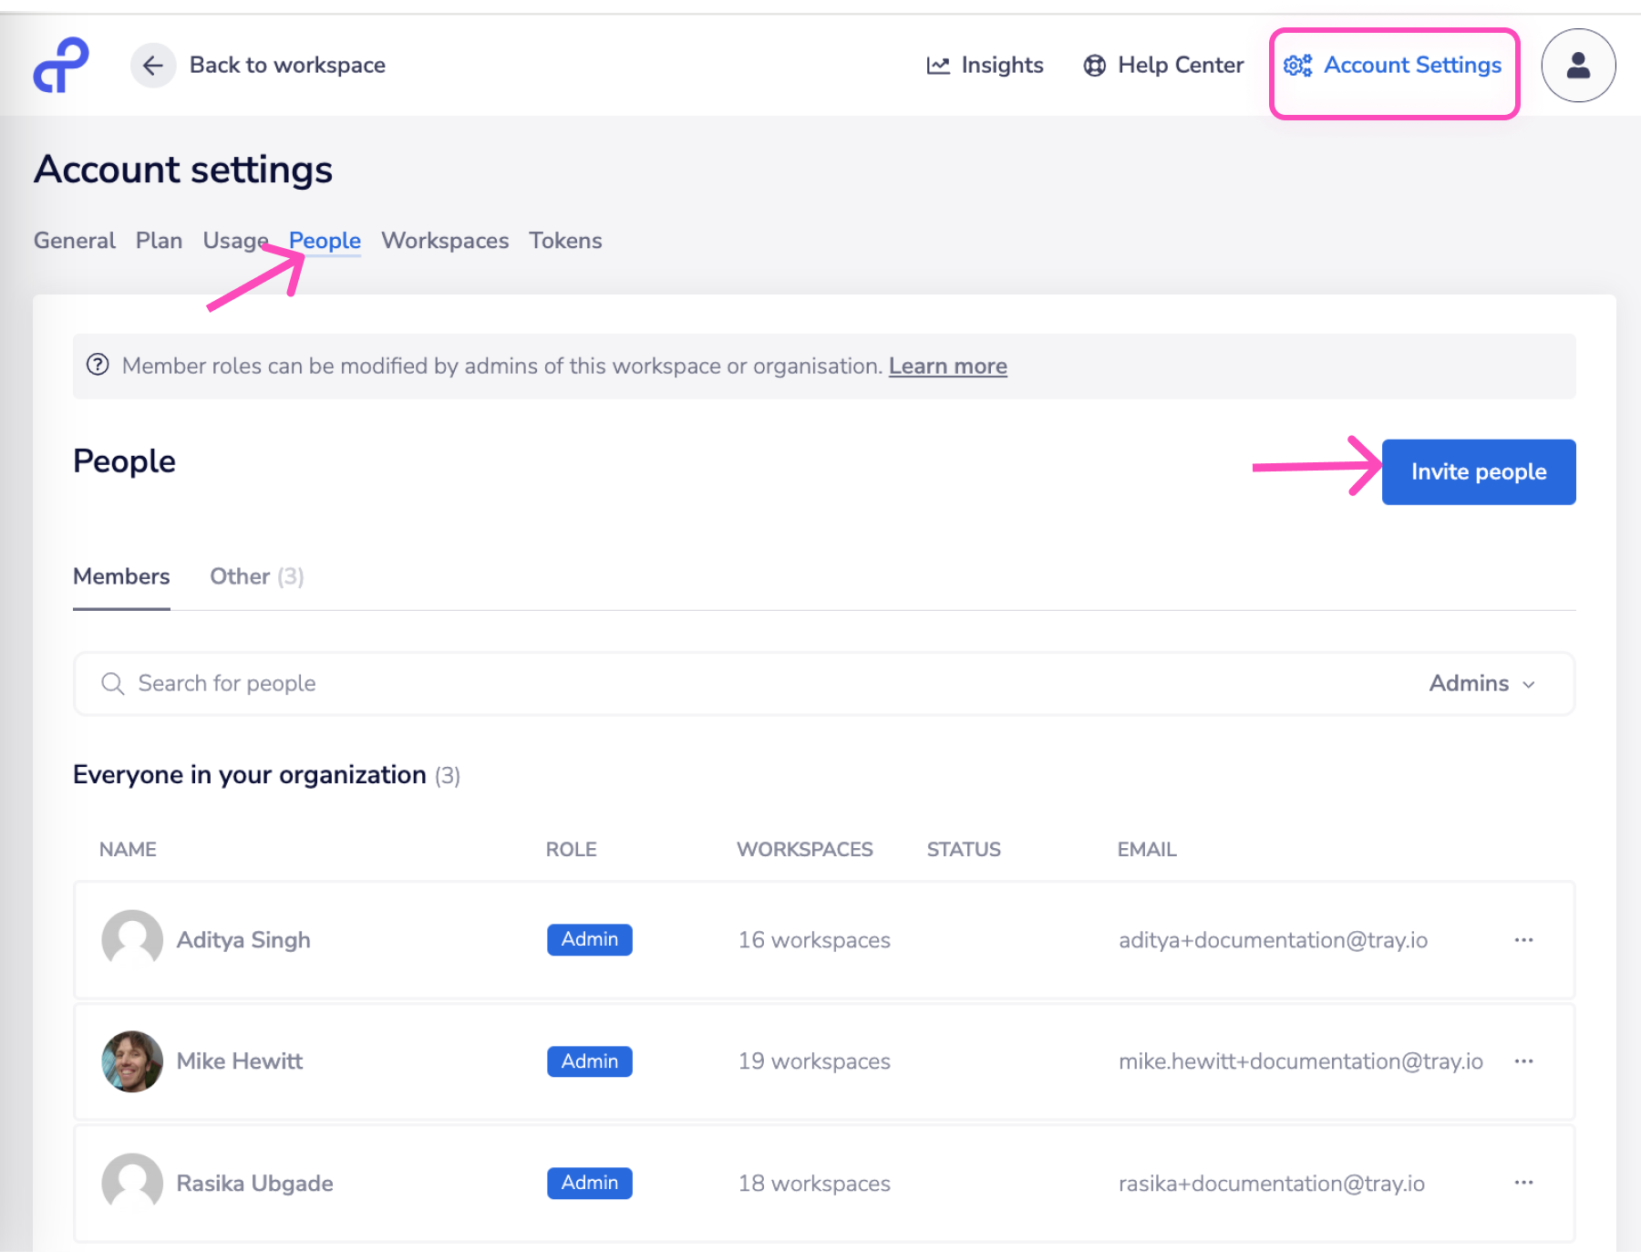Image resolution: width=1641 pixels, height=1252 pixels.
Task: Click the Account Settings gear icon
Action: [1297, 66]
